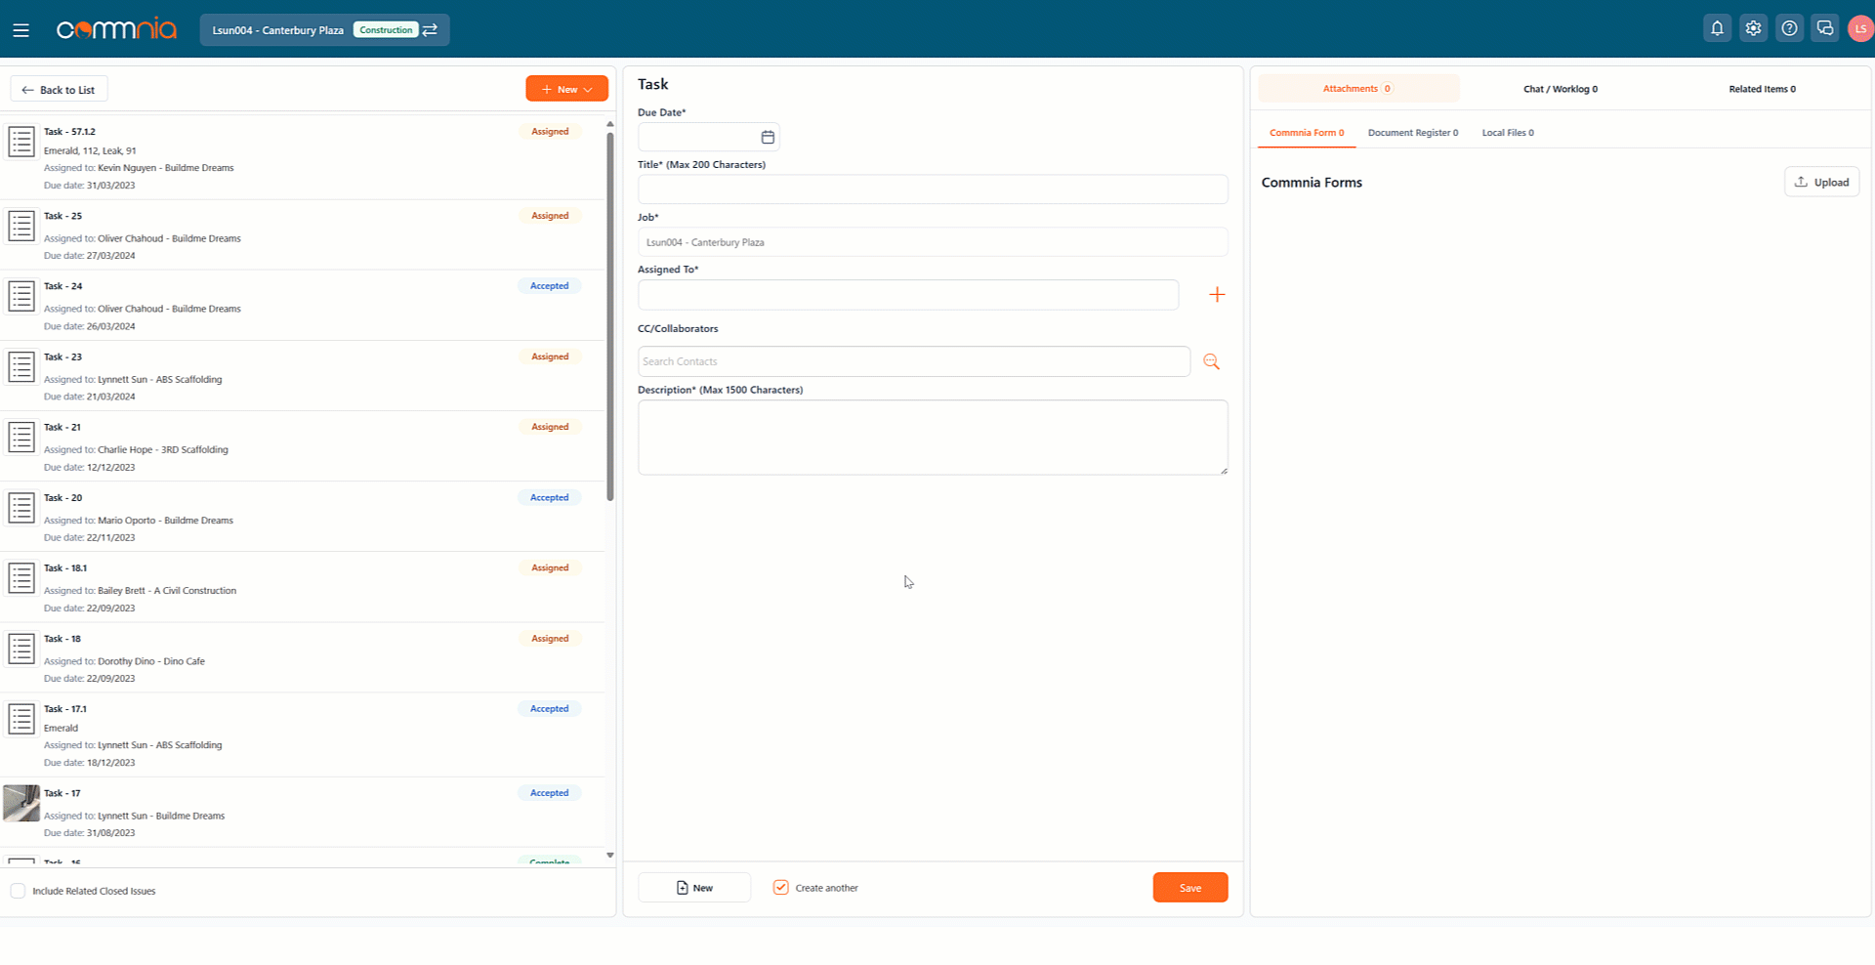
Task: Select 'Emerald, 112, Leak, 91' text
Action: click(x=90, y=151)
